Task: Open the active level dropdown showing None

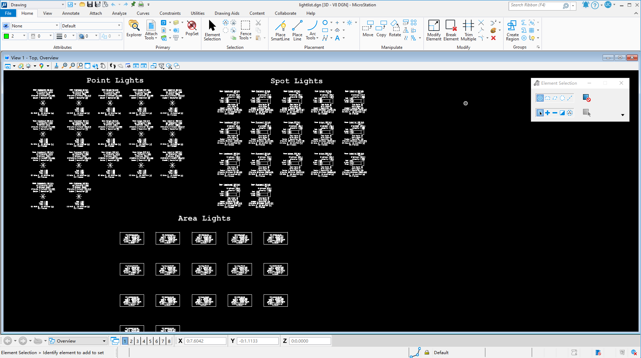Action: point(34,26)
